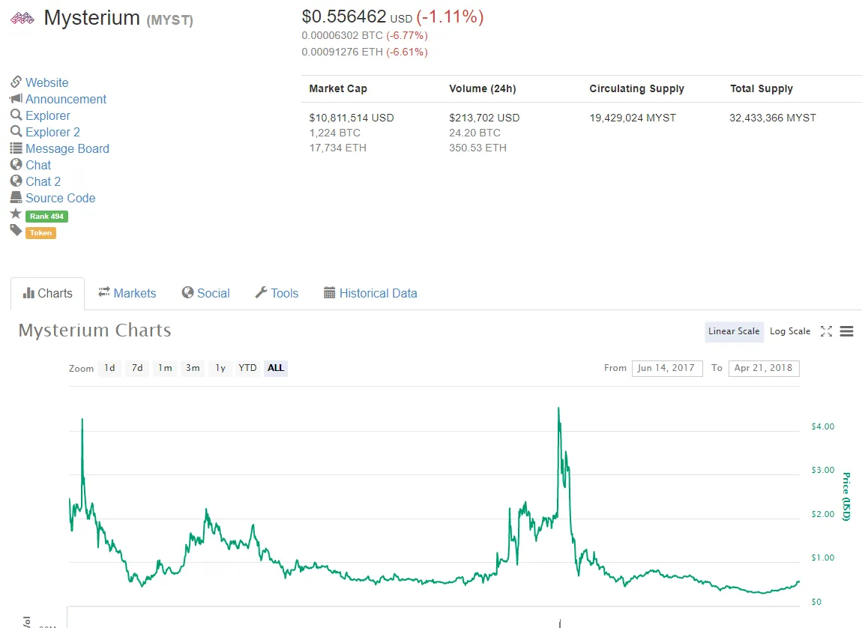Set chart zoom to 3m
This screenshot has height=628, width=862.
point(193,368)
